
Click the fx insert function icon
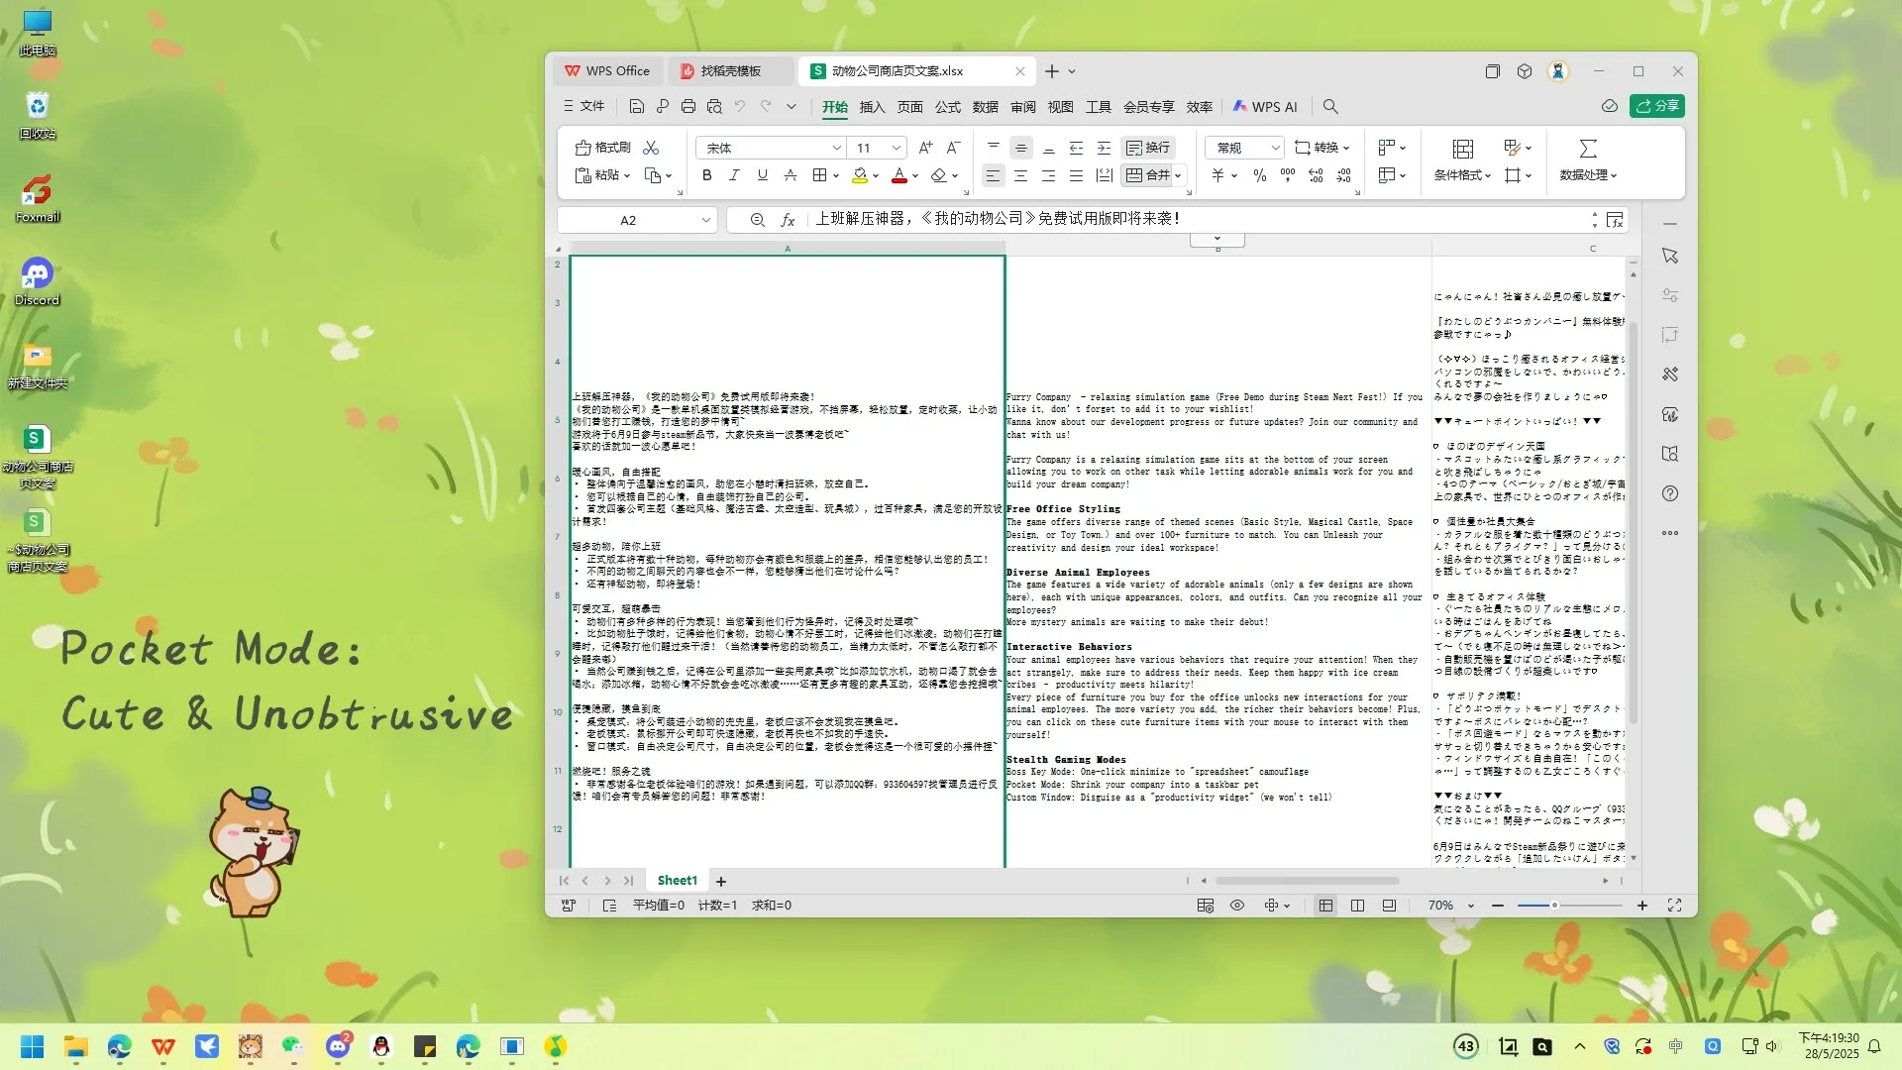(788, 220)
